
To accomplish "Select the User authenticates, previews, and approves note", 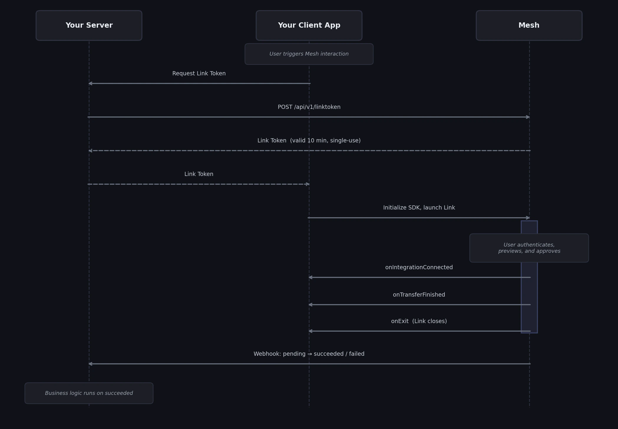I will 529,248.
